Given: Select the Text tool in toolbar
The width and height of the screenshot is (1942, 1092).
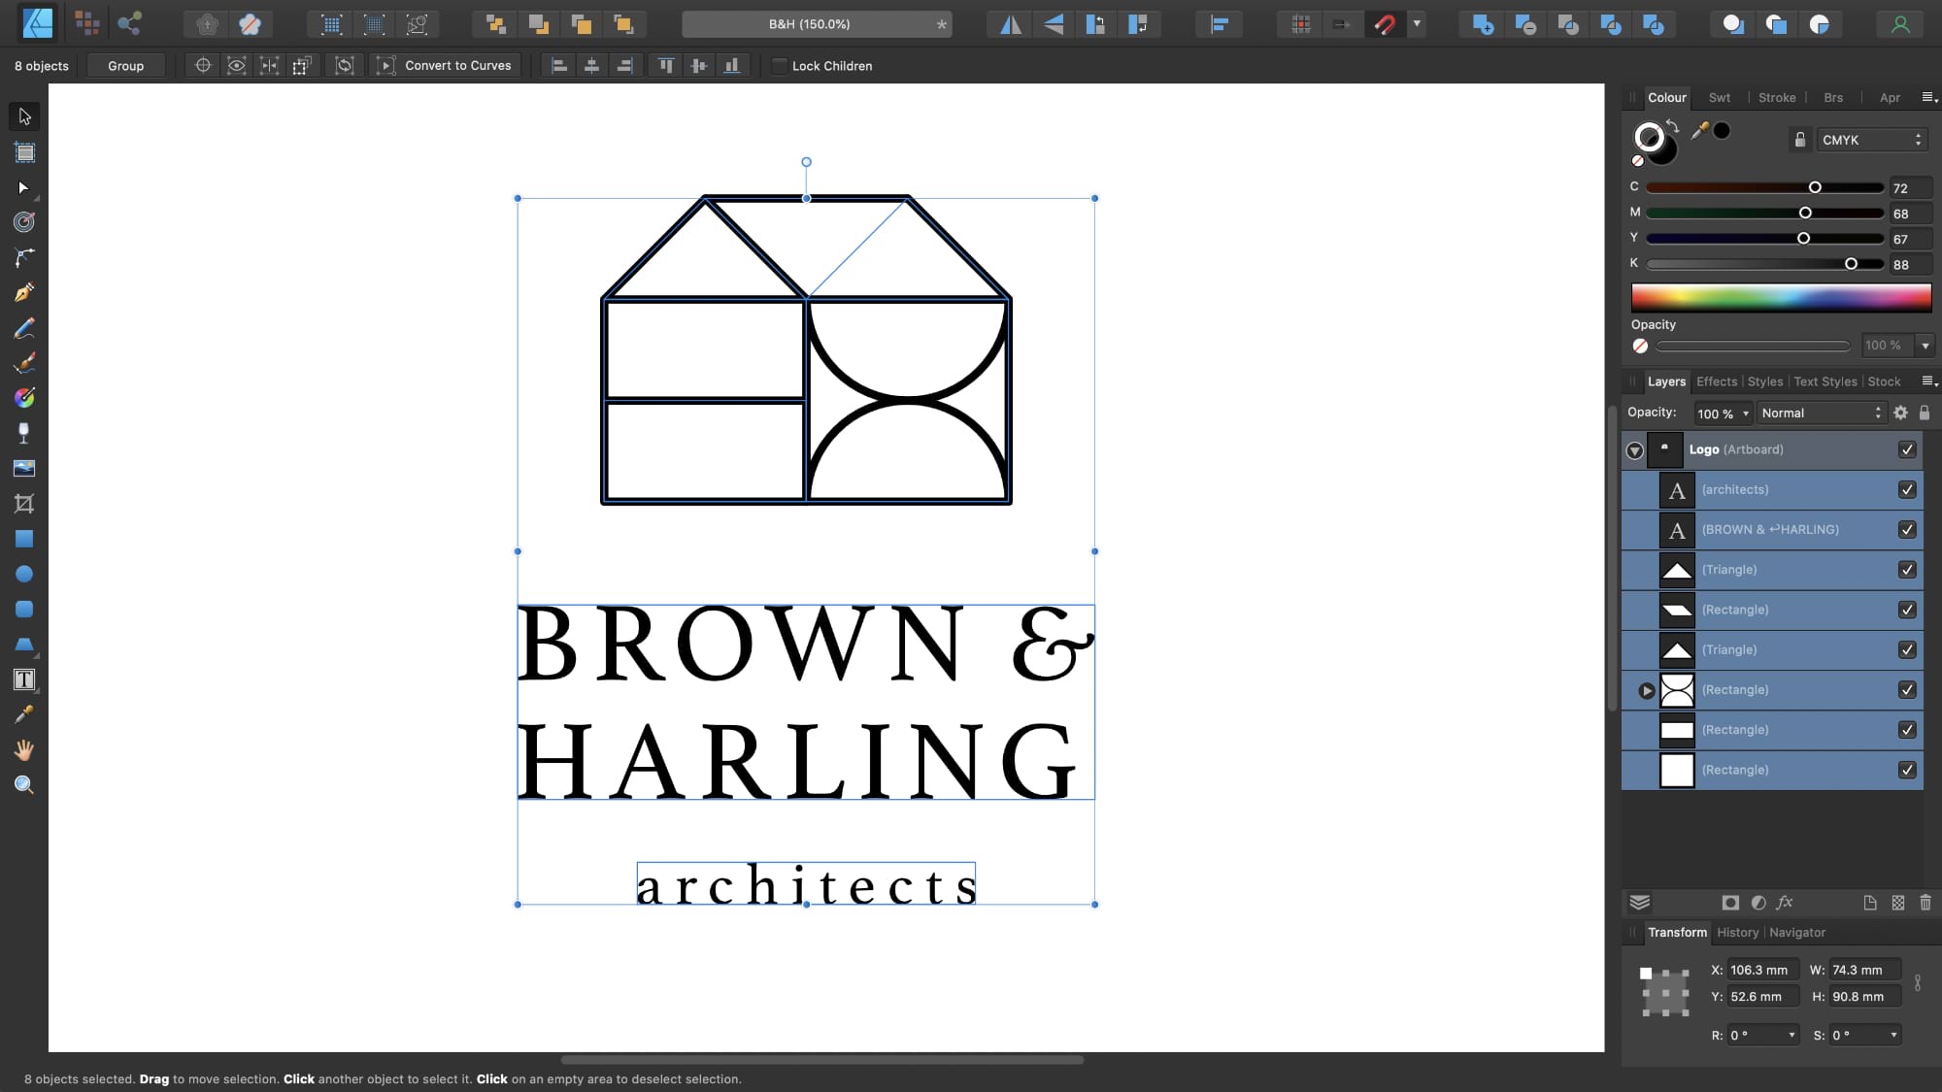Looking at the screenshot, I should (24, 680).
